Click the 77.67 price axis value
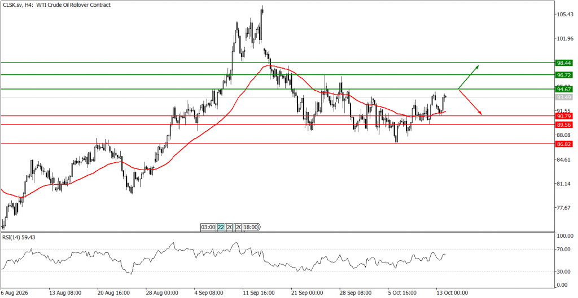 (x=564, y=208)
